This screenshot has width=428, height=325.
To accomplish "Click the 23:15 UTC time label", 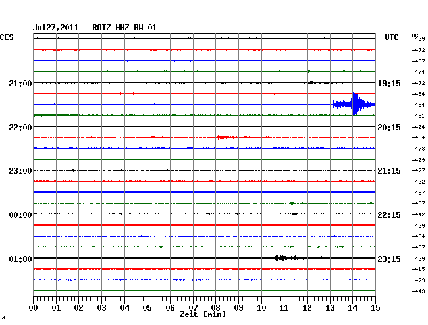I will click(x=389, y=259).
